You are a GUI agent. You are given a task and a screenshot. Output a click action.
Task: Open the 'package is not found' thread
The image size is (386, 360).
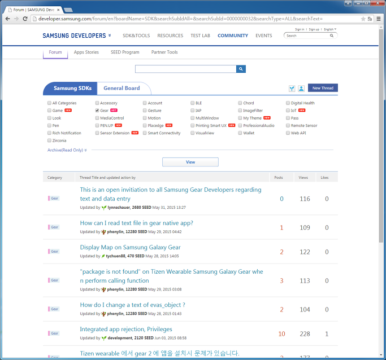click(171, 276)
